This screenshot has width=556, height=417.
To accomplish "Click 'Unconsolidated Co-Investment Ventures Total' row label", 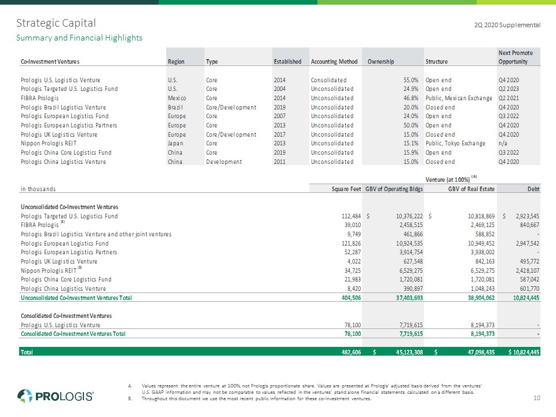I will (x=76, y=298).
